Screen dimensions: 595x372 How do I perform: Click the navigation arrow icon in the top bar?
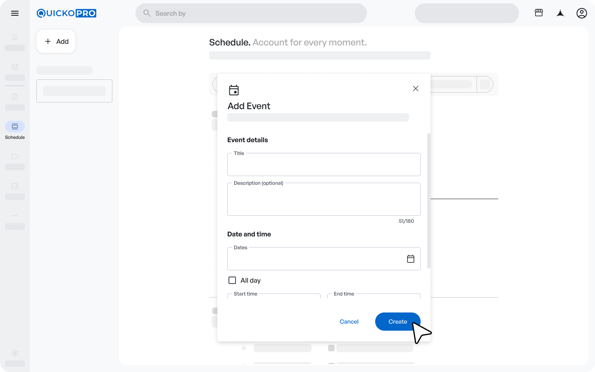(560, 13)
